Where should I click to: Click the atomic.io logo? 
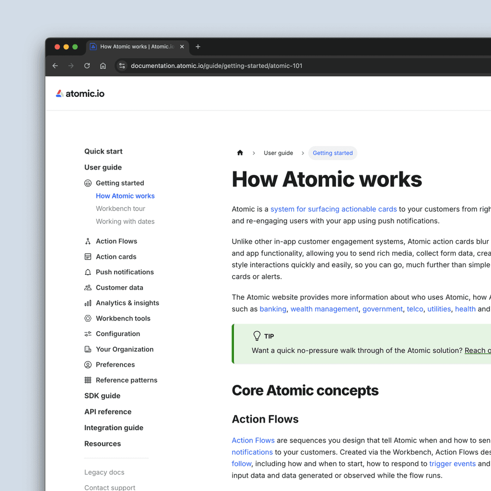(80, 93)
